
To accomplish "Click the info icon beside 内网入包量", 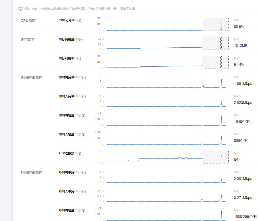I will [83, 135].
